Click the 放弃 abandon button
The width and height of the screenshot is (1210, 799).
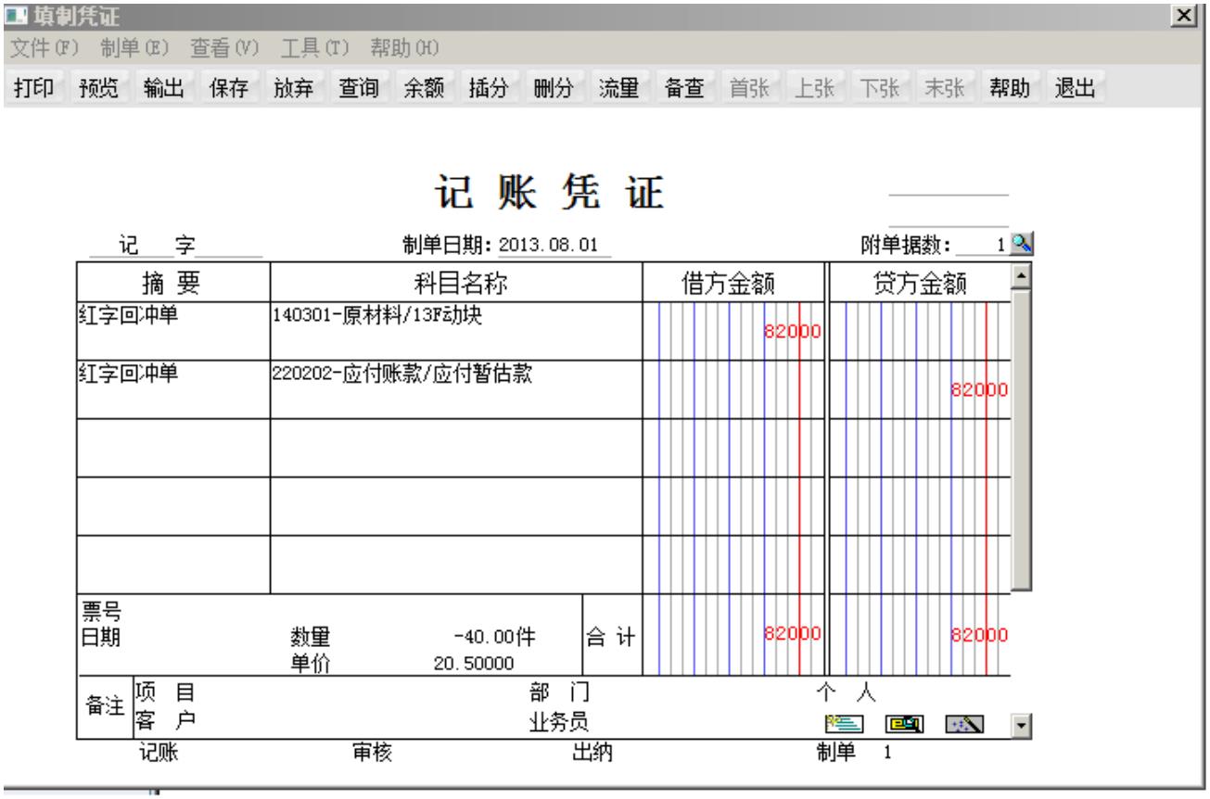(x=294, y=89)
